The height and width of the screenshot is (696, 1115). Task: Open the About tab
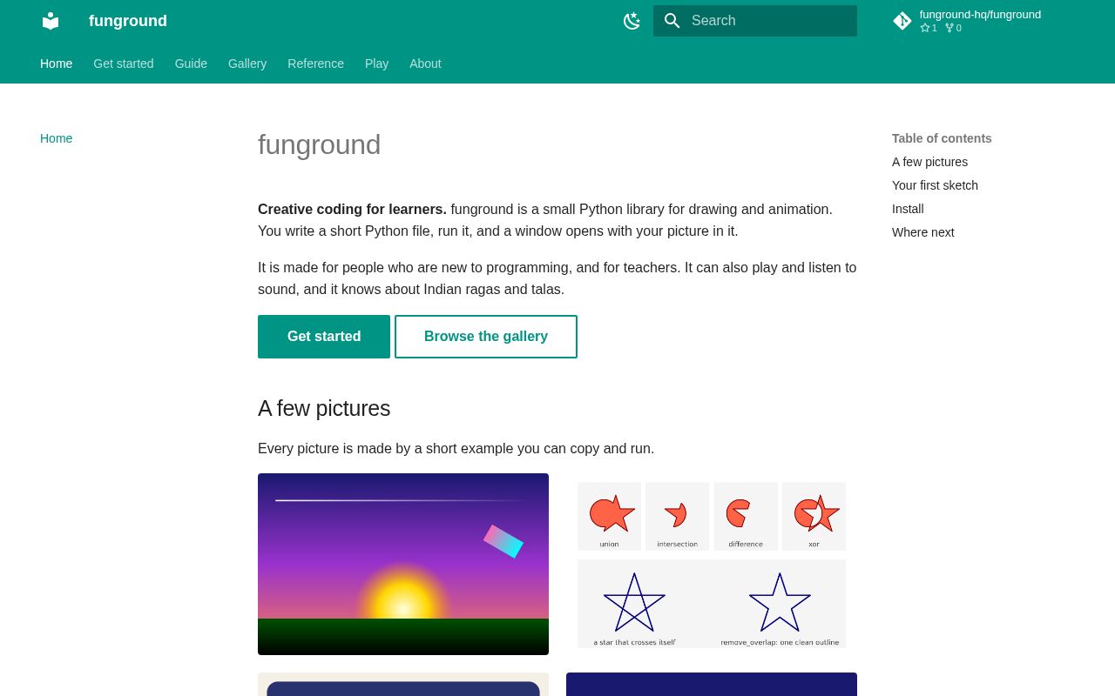point(425,64)
